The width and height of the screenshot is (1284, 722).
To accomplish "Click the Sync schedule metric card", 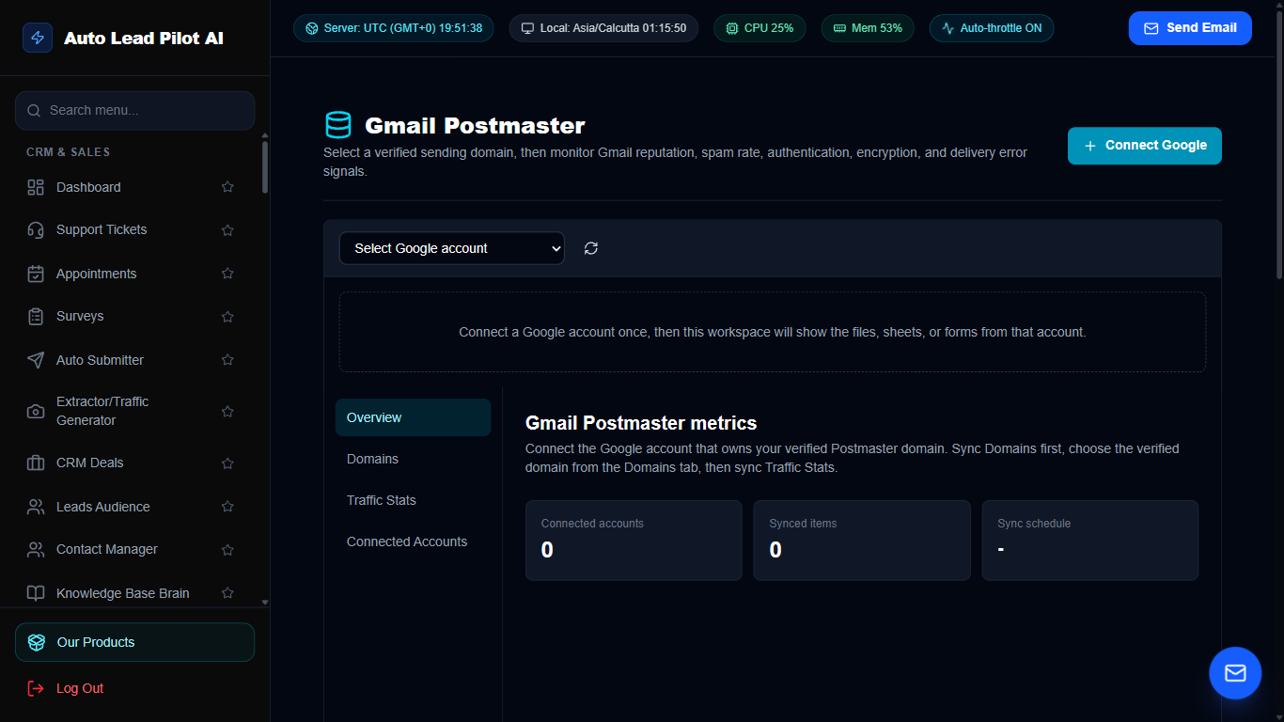I will coord(1090,541).
